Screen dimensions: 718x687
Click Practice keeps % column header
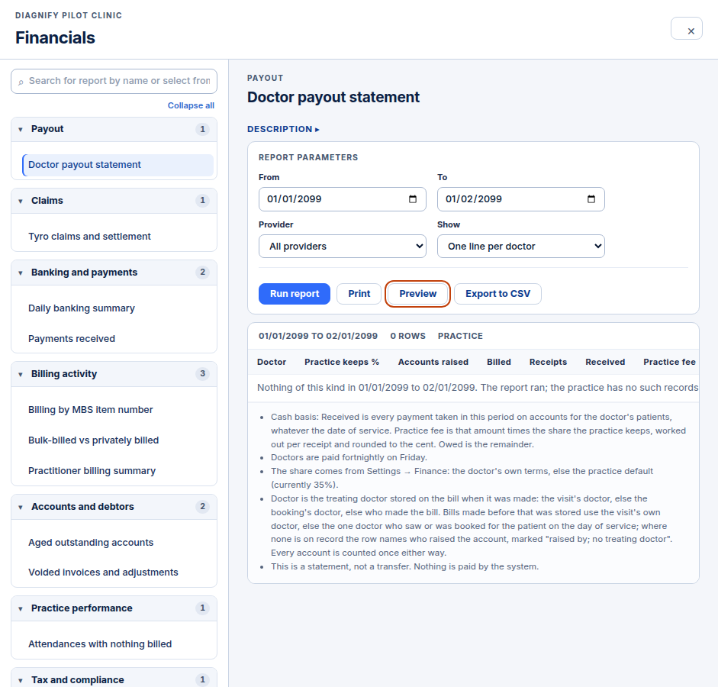point(342,363)
